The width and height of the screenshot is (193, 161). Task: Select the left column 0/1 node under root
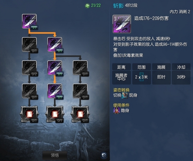pos(29,45)
